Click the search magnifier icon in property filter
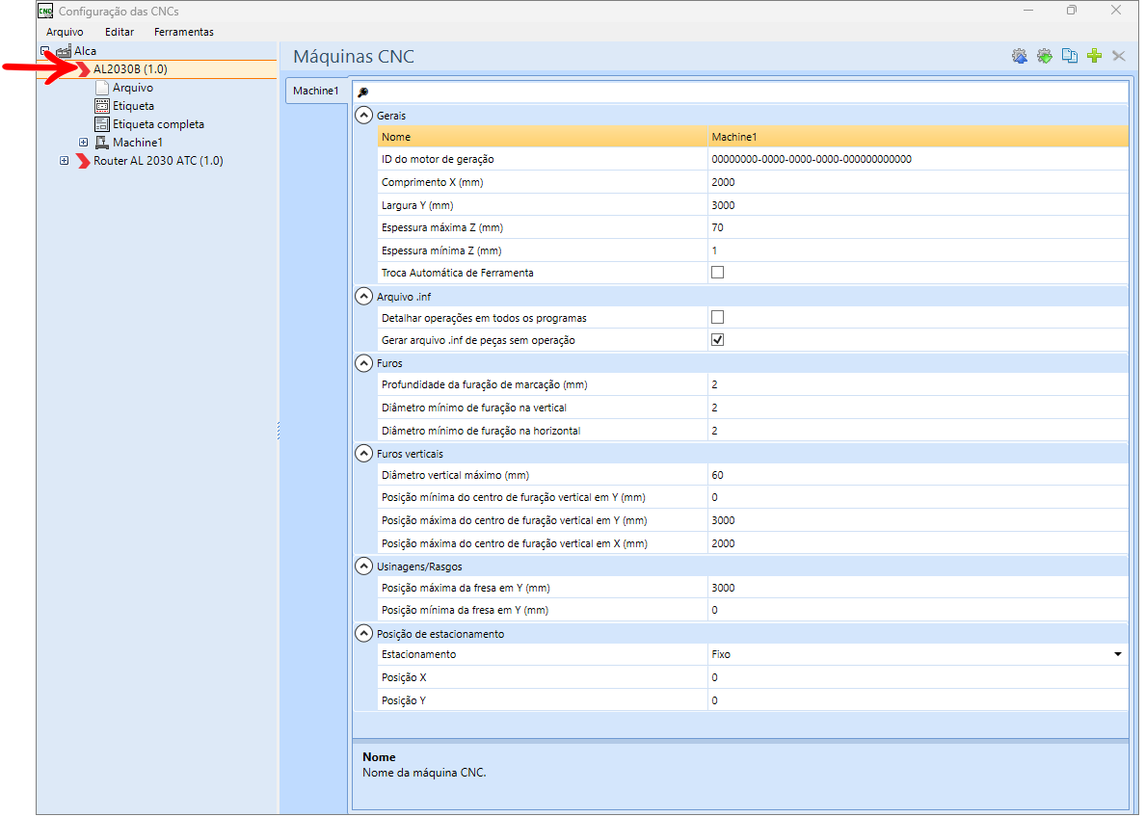Image resolution: width=1145 pixels, height=817 pixels. (x=363, y=92)
